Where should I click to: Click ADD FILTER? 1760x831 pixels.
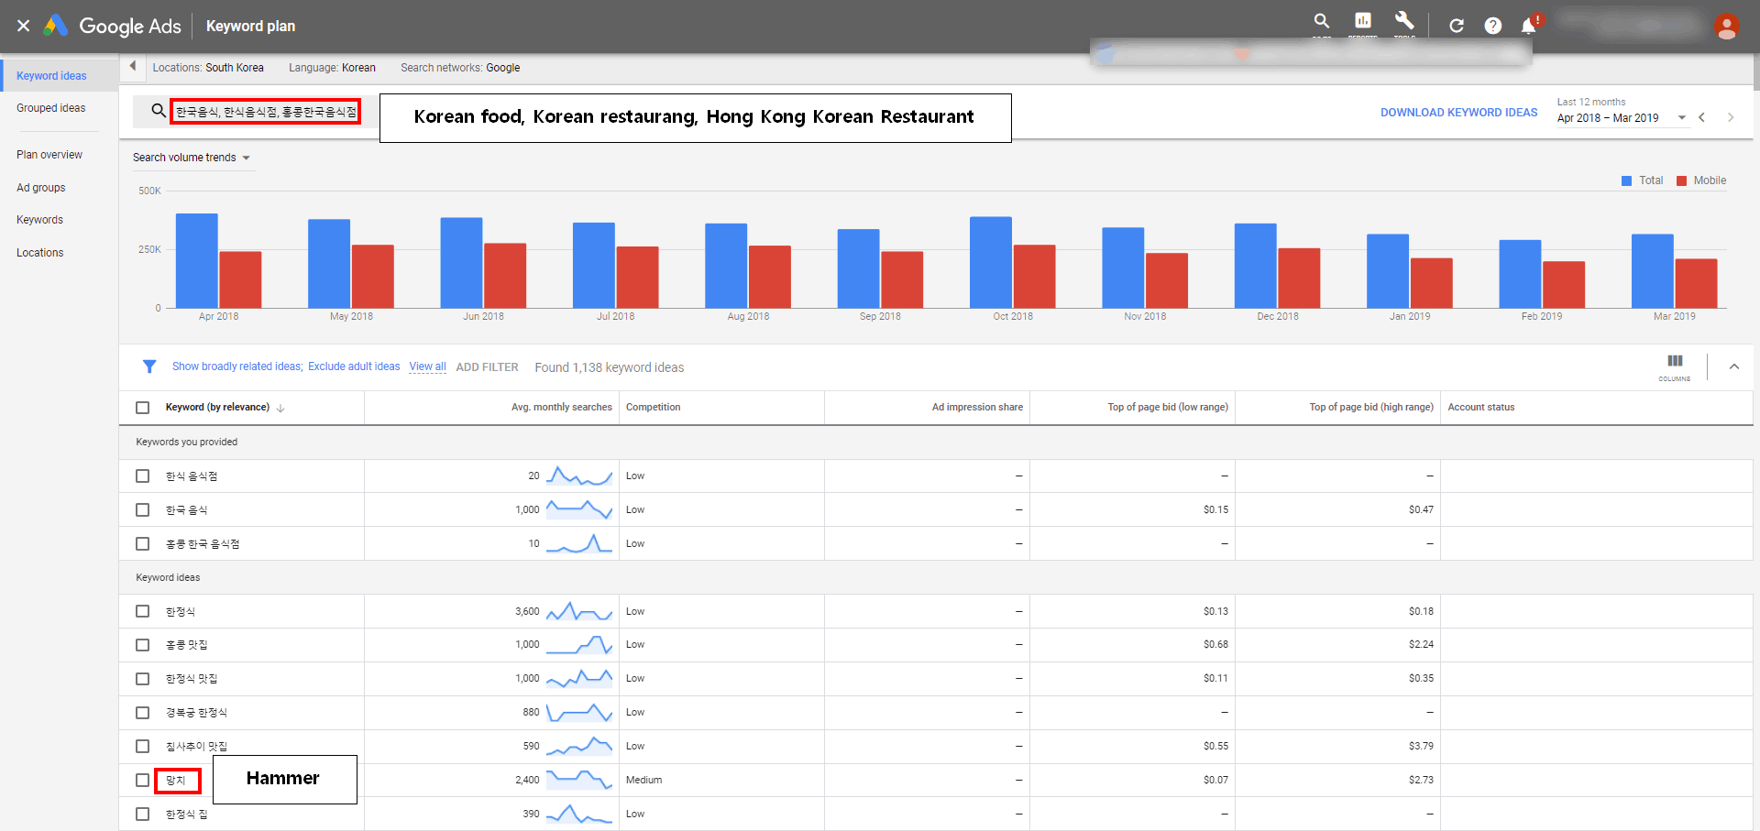(487, 367)
